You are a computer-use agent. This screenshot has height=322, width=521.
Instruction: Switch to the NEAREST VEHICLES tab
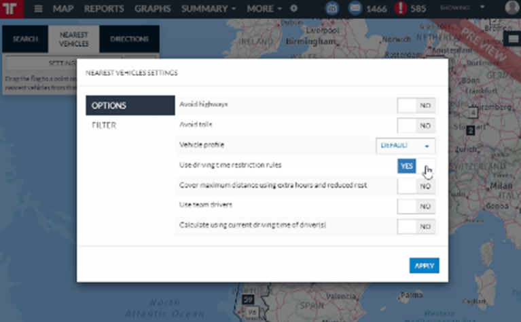coord(74,39)
